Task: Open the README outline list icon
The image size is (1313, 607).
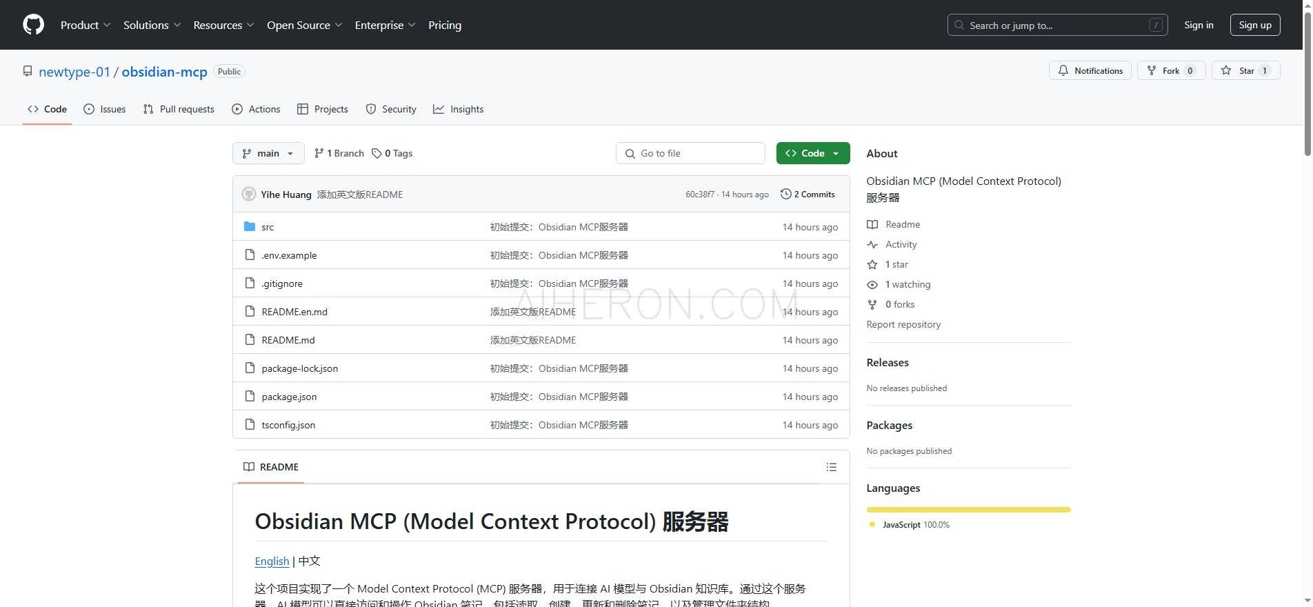Action: point(832,467)
